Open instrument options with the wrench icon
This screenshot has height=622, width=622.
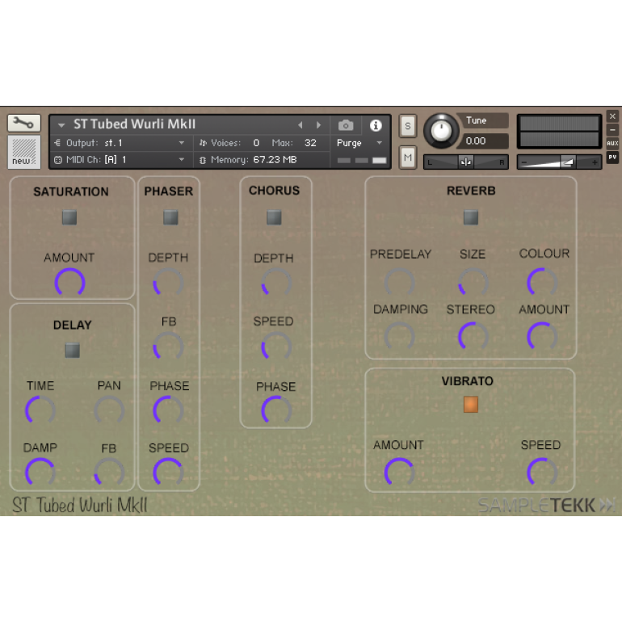24,124
